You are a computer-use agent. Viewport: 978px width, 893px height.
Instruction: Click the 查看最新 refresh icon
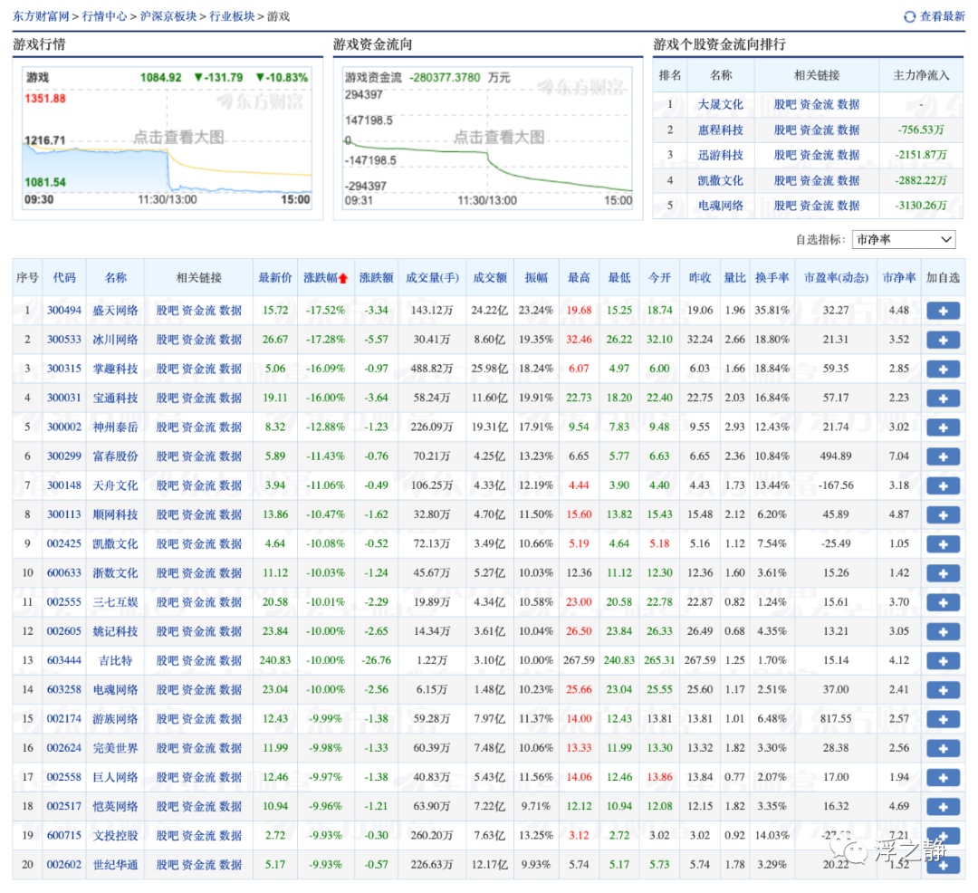(909, 17)
